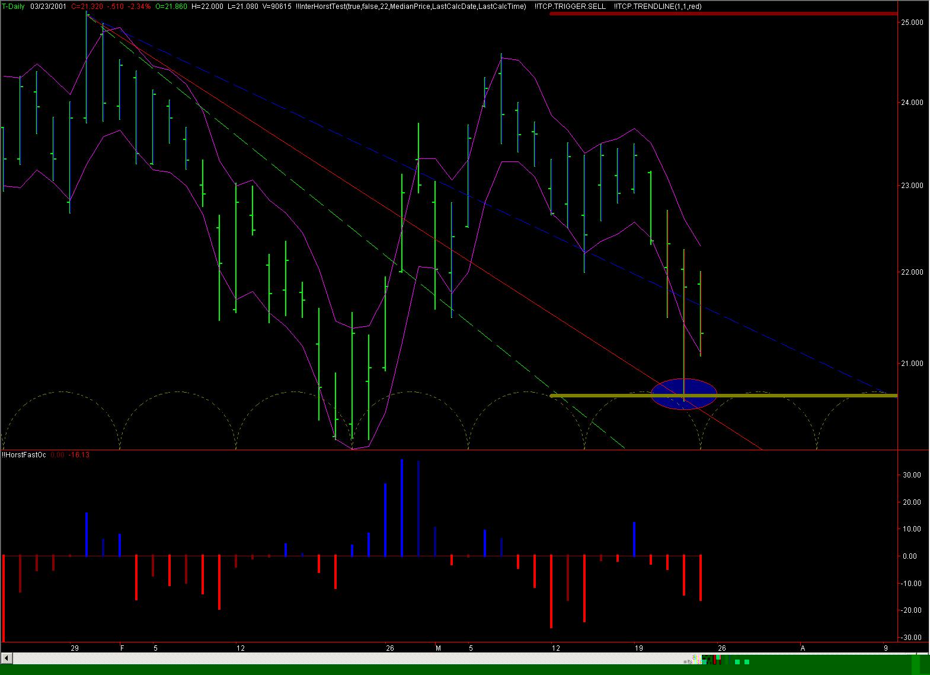Viewport: 930px width, 675px height.
Task: Click the -20.00 oscillator axis label
Action: [911, 610]
